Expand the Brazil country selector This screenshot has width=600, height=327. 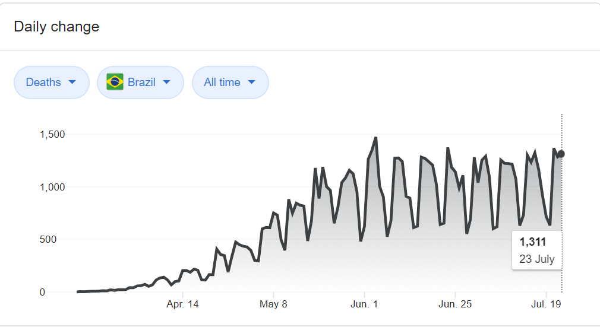141,82
